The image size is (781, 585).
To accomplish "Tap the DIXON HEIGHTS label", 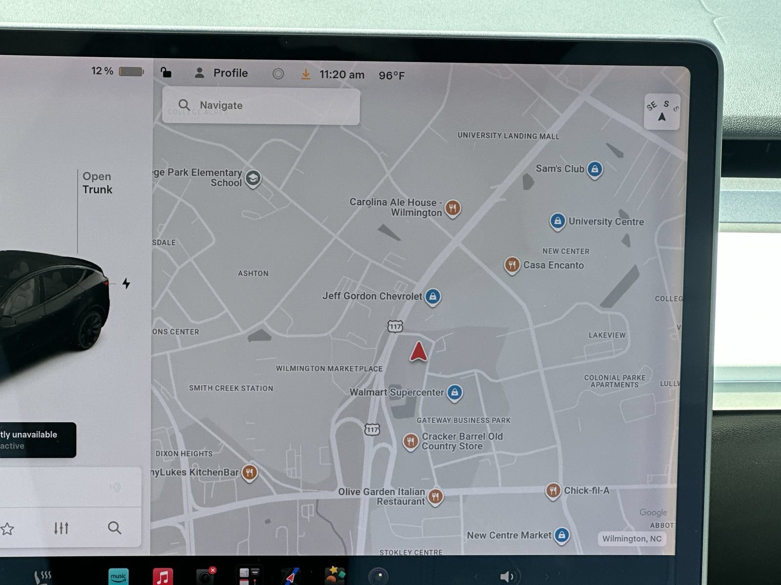I will click(184, 453).
